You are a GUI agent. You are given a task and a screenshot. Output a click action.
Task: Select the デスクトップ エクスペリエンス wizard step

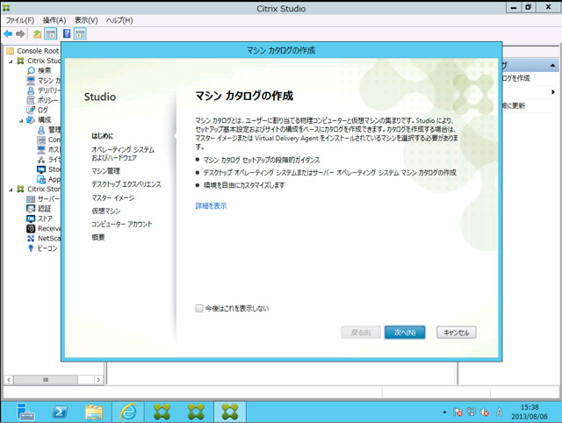tap(126, 184)
